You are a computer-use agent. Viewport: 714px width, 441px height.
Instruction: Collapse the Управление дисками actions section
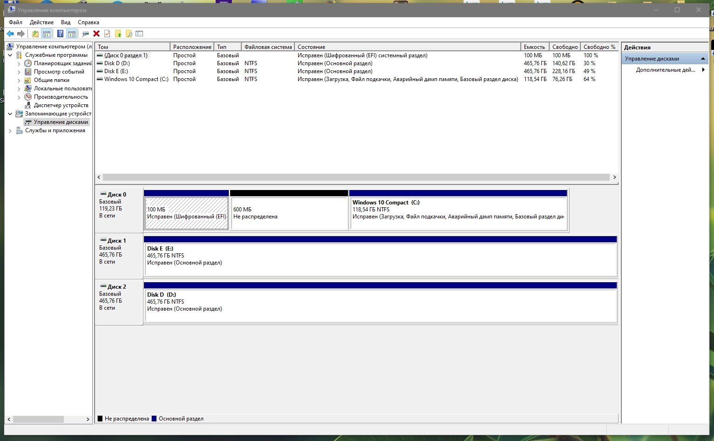pos(703,59)
